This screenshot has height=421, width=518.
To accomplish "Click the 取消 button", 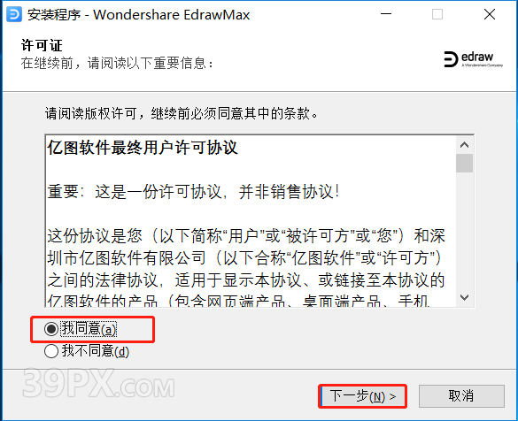I will click(461, 396).
